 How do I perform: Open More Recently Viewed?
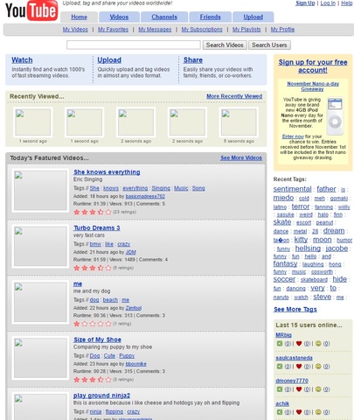tap(234, 96)
